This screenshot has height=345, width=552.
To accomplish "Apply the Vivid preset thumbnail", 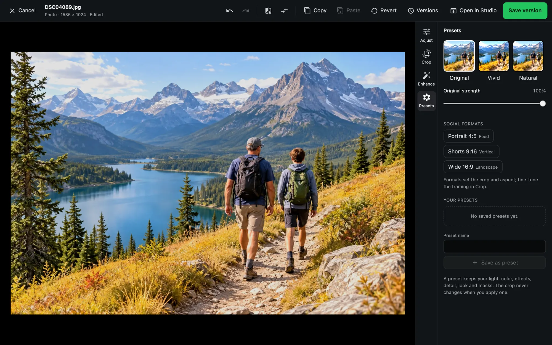I will click(x=493, y=56).
